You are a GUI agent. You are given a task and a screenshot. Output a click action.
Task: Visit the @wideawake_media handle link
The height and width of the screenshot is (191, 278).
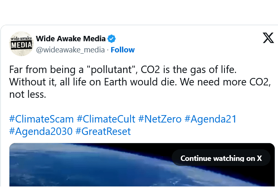[70, 50]
